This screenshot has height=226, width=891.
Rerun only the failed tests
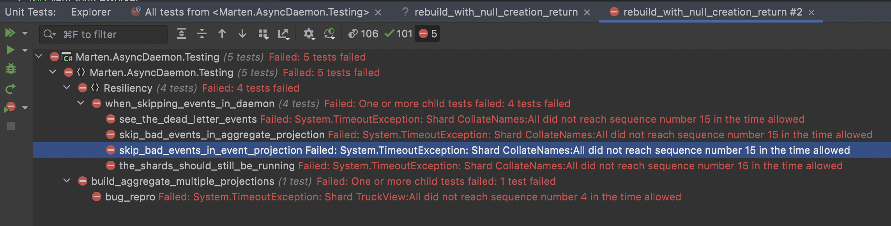(11, 106)
